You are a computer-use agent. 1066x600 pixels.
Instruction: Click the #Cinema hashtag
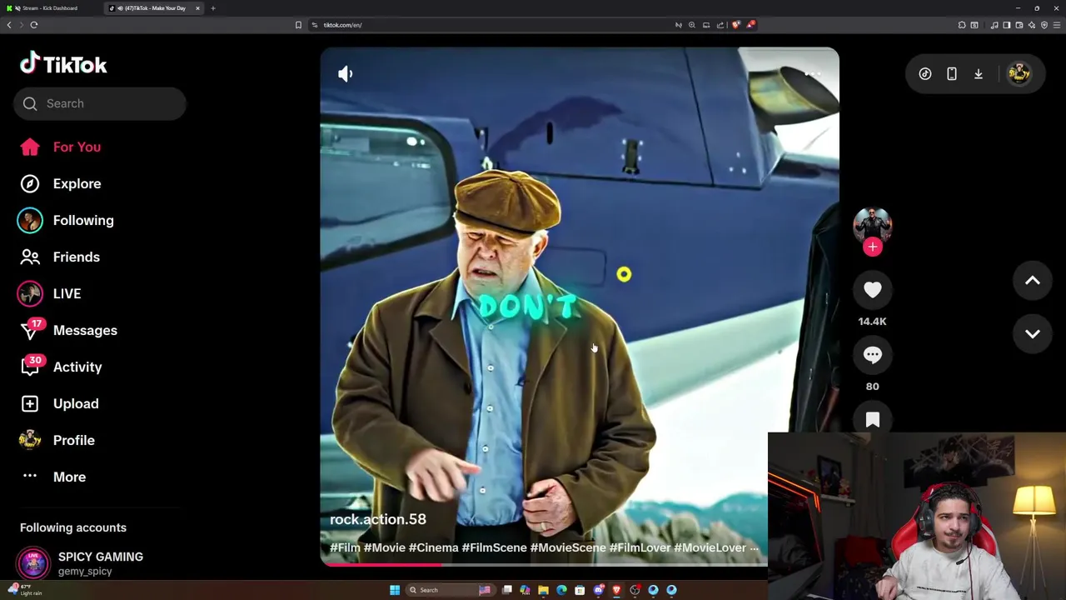click(433, 547)
